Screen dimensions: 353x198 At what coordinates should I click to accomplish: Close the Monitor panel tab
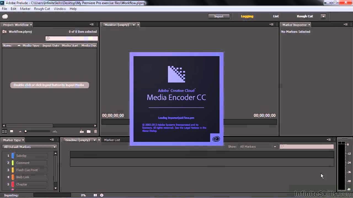138,25
